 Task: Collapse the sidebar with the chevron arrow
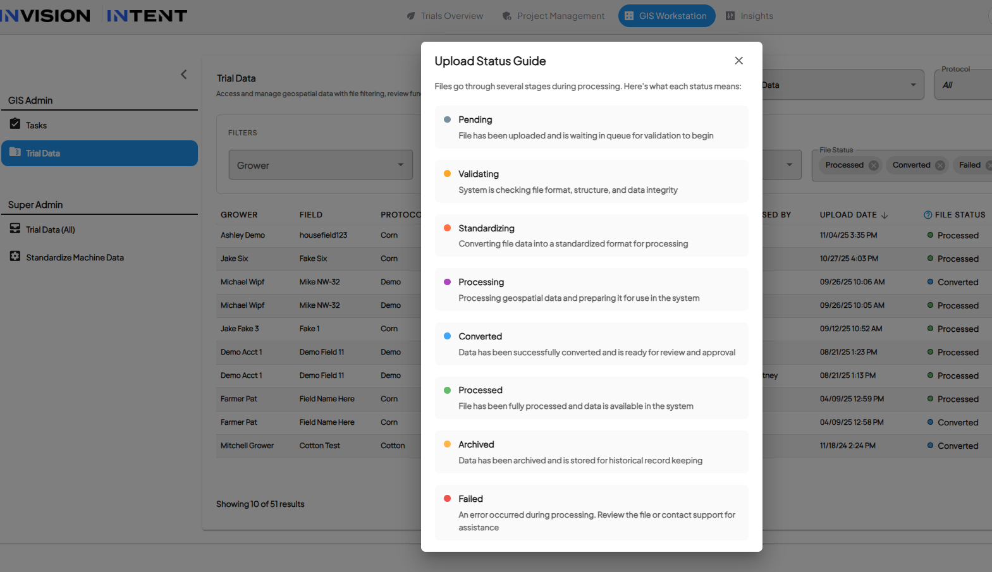184,75
